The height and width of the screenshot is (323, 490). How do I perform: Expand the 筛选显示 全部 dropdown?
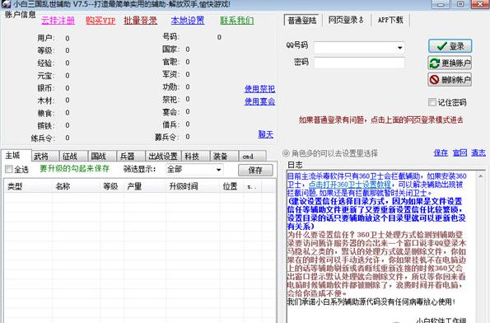pyautogui.click(x=218, y=170)
